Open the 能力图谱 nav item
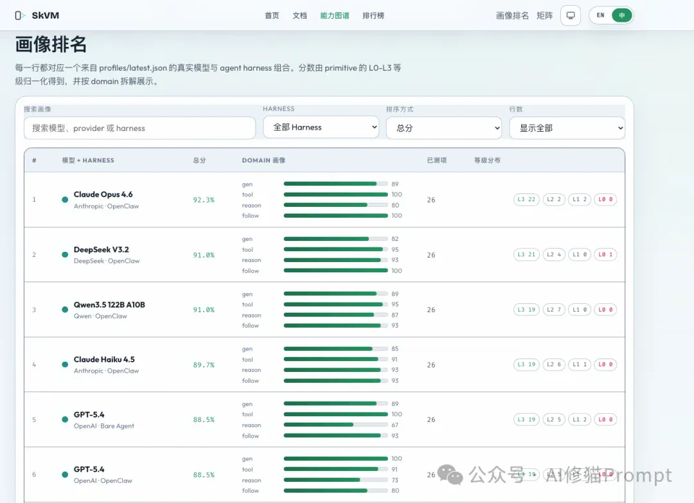This screenshot has width=694, height=503. (x=335, y=15)
